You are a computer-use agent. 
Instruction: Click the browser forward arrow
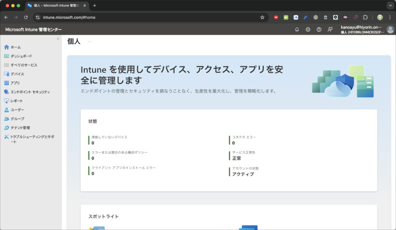pyautogui.click(x=16, y=17)
